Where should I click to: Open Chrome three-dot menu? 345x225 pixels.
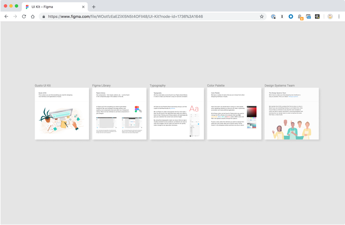tap(339, 16)
